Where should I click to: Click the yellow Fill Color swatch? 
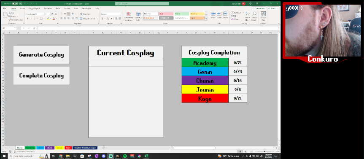(48, 19)
